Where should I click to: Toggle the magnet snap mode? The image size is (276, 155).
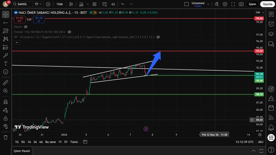(x=6, y=102)
